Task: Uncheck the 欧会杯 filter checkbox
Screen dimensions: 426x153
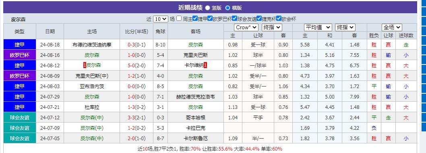Action: pos(279,19)
